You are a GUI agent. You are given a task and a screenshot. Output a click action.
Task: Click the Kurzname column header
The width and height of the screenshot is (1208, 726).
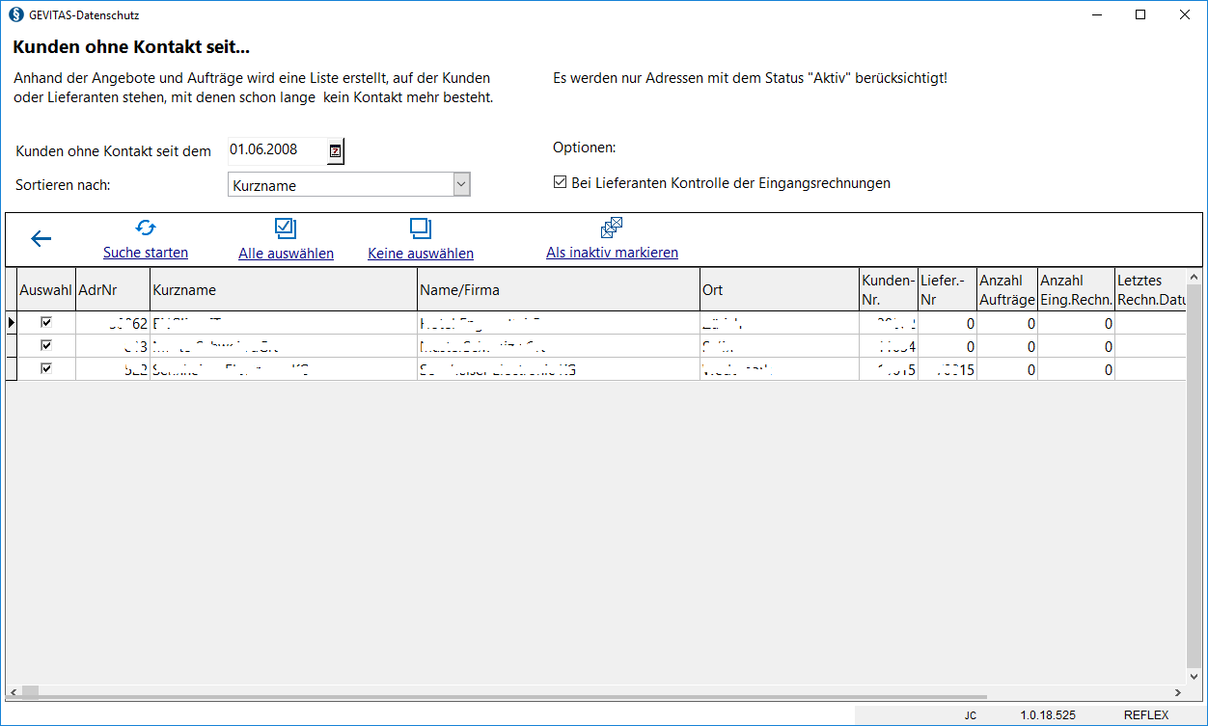coord(284,289)
